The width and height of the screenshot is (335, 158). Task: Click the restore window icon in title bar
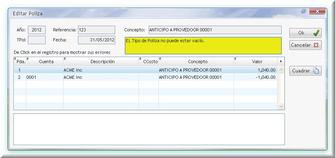[x=303, y=12]
